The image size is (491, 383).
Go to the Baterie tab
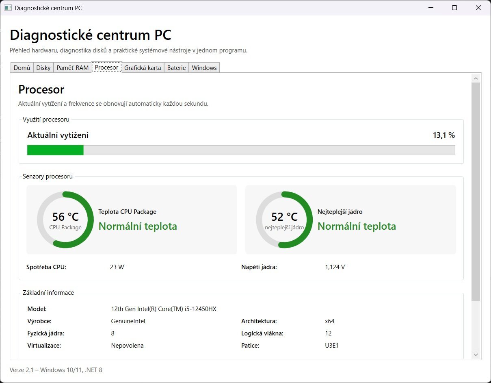point(176,68)
